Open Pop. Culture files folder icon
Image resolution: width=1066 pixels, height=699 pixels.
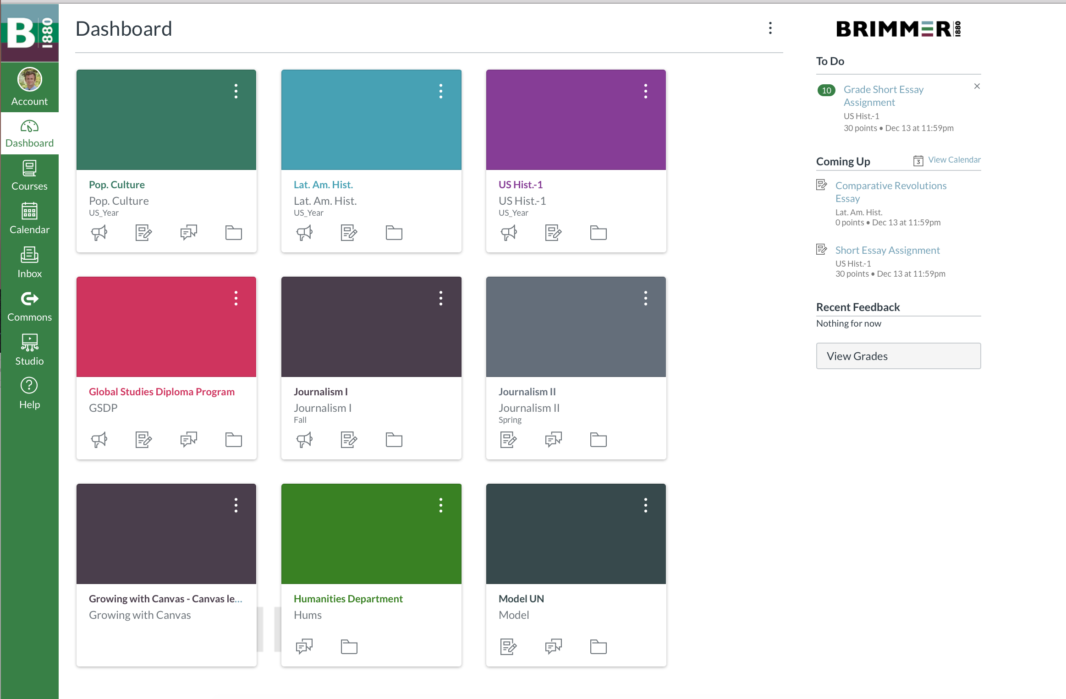[x=234, y=233]
